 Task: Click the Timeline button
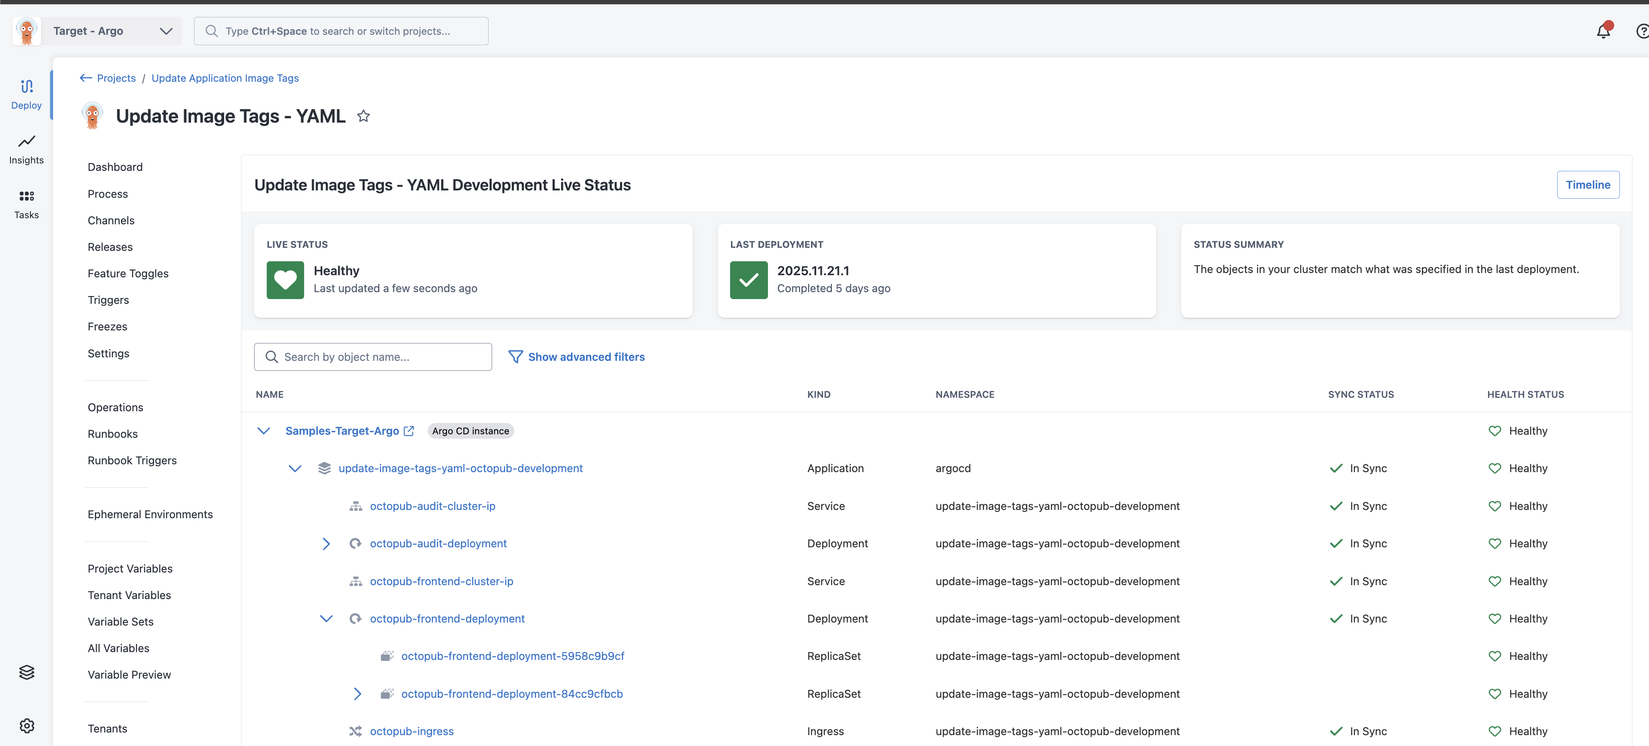coord(1587,185)
